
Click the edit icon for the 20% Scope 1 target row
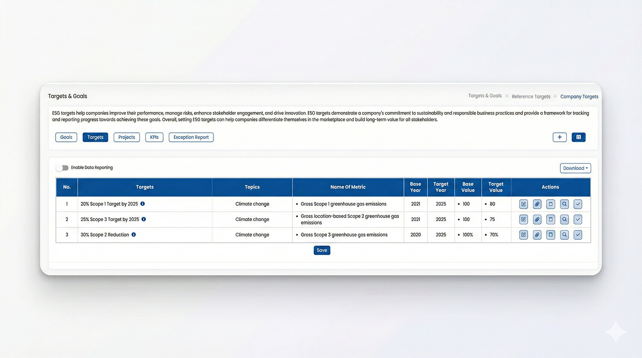523,204
